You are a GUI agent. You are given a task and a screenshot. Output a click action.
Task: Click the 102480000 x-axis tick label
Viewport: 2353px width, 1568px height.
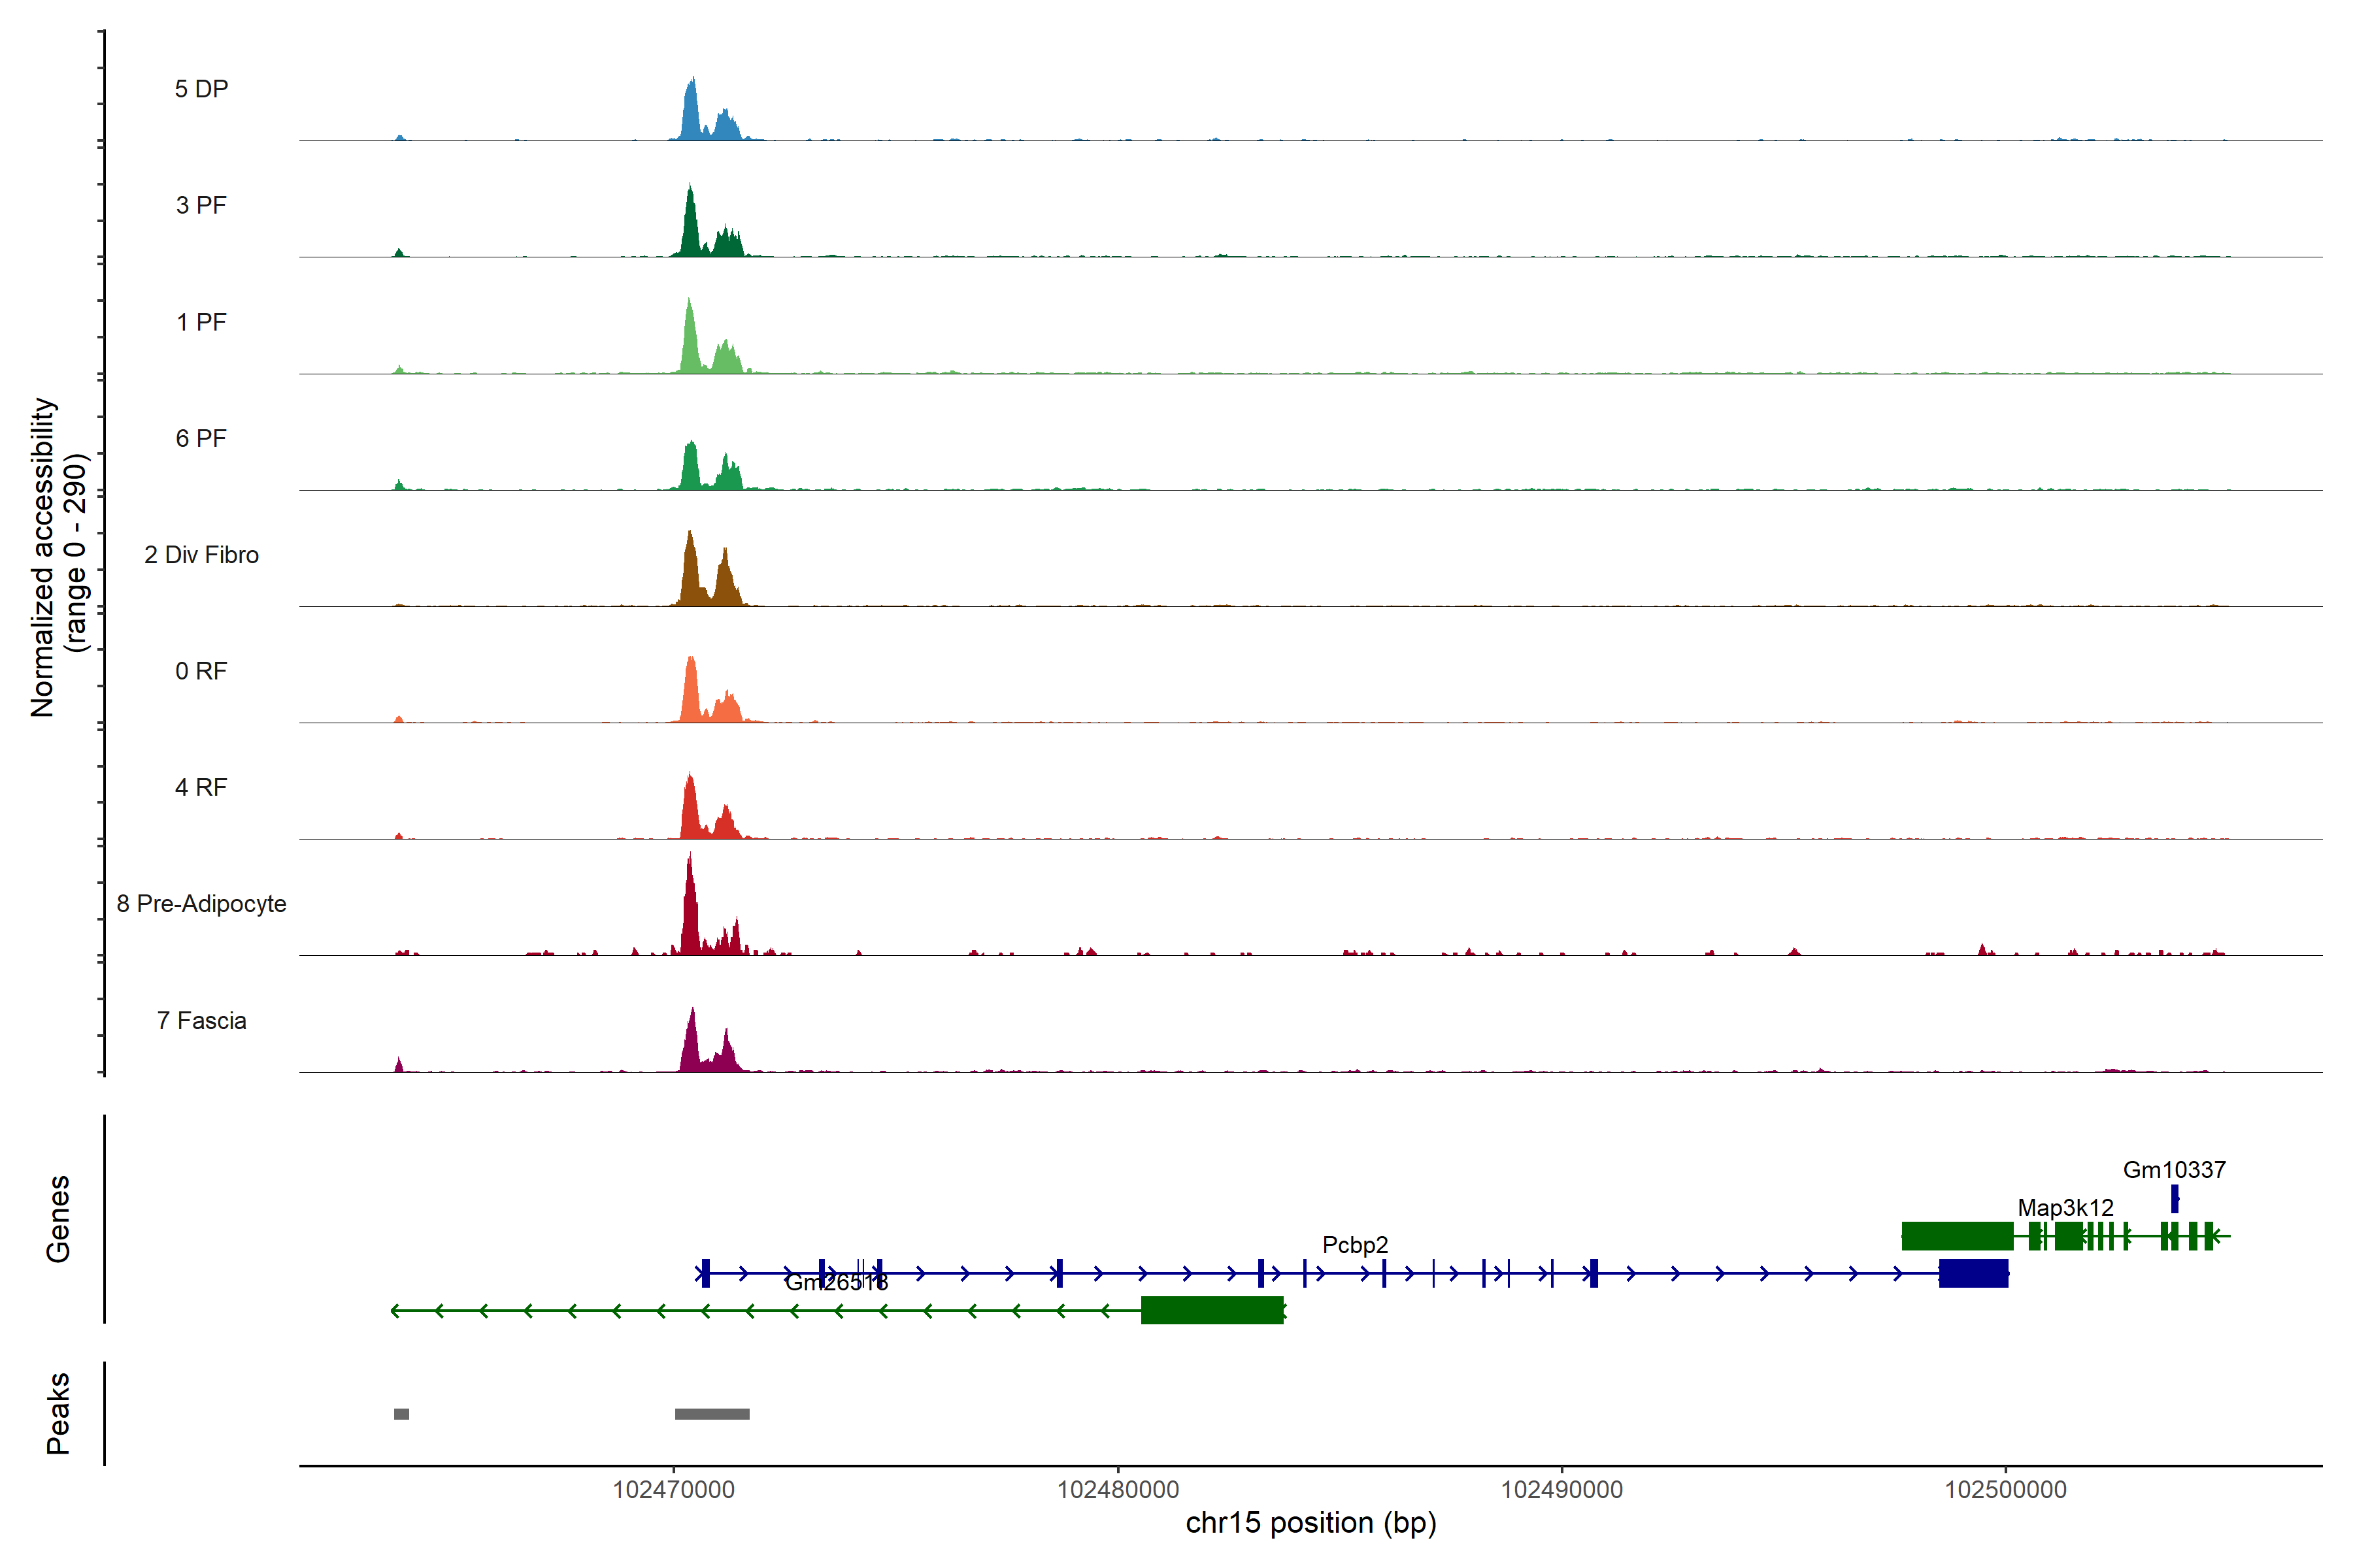point(1118,1490)
